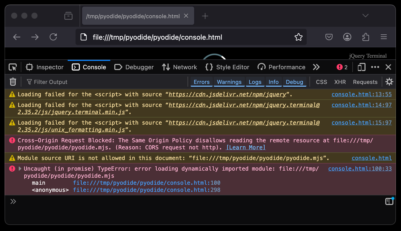Open the Debugger panel

(134, 67)
